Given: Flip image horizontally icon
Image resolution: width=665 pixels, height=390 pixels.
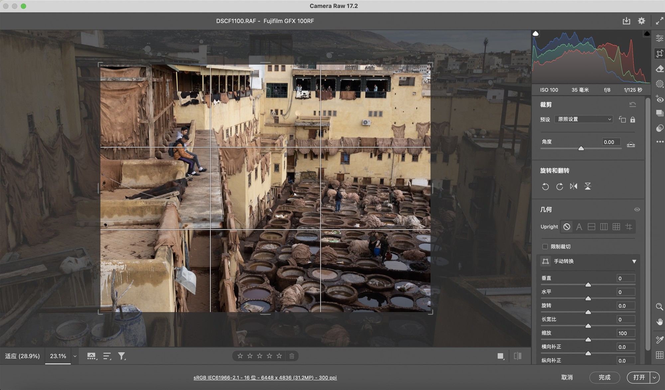Looking at the screenshot, I should pyautogui.click(x=574, y=186).
